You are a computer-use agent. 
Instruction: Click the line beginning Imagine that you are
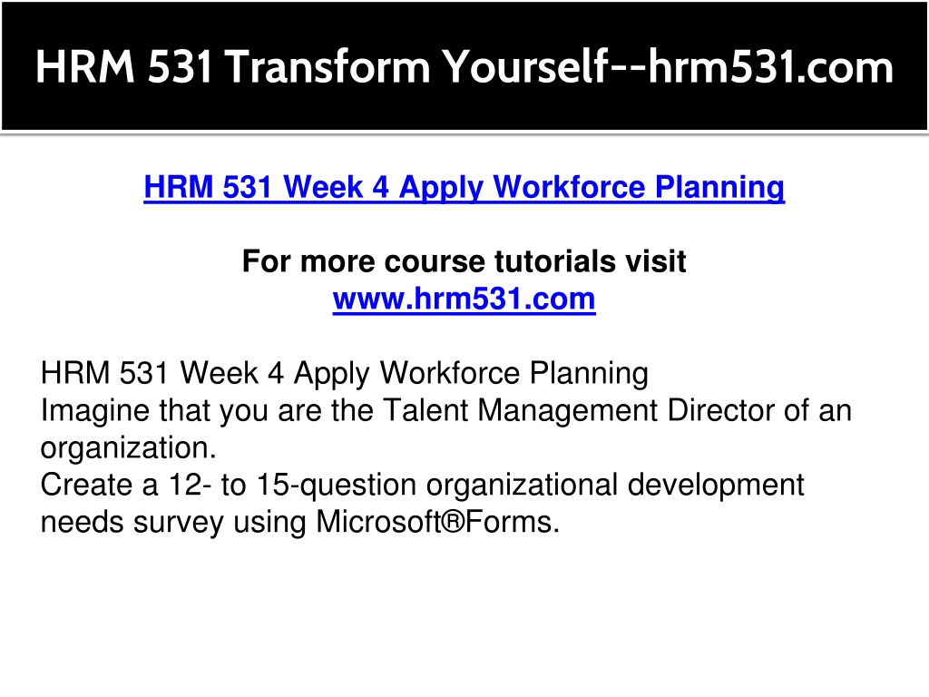click(445, 410)
